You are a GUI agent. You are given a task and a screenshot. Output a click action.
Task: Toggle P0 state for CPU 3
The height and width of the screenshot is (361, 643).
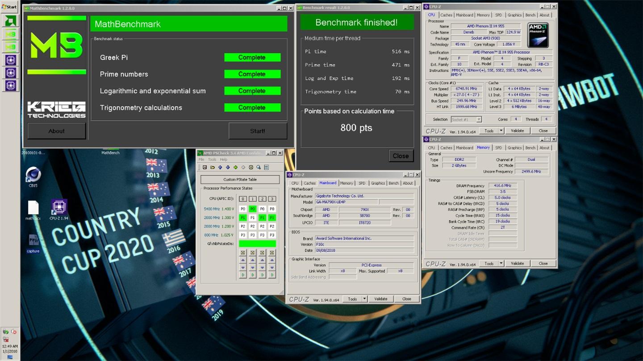click(272, 209)
